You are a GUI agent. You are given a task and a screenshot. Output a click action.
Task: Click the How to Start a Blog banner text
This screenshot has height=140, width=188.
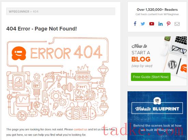pyautogui.click(x=141, y=56)
